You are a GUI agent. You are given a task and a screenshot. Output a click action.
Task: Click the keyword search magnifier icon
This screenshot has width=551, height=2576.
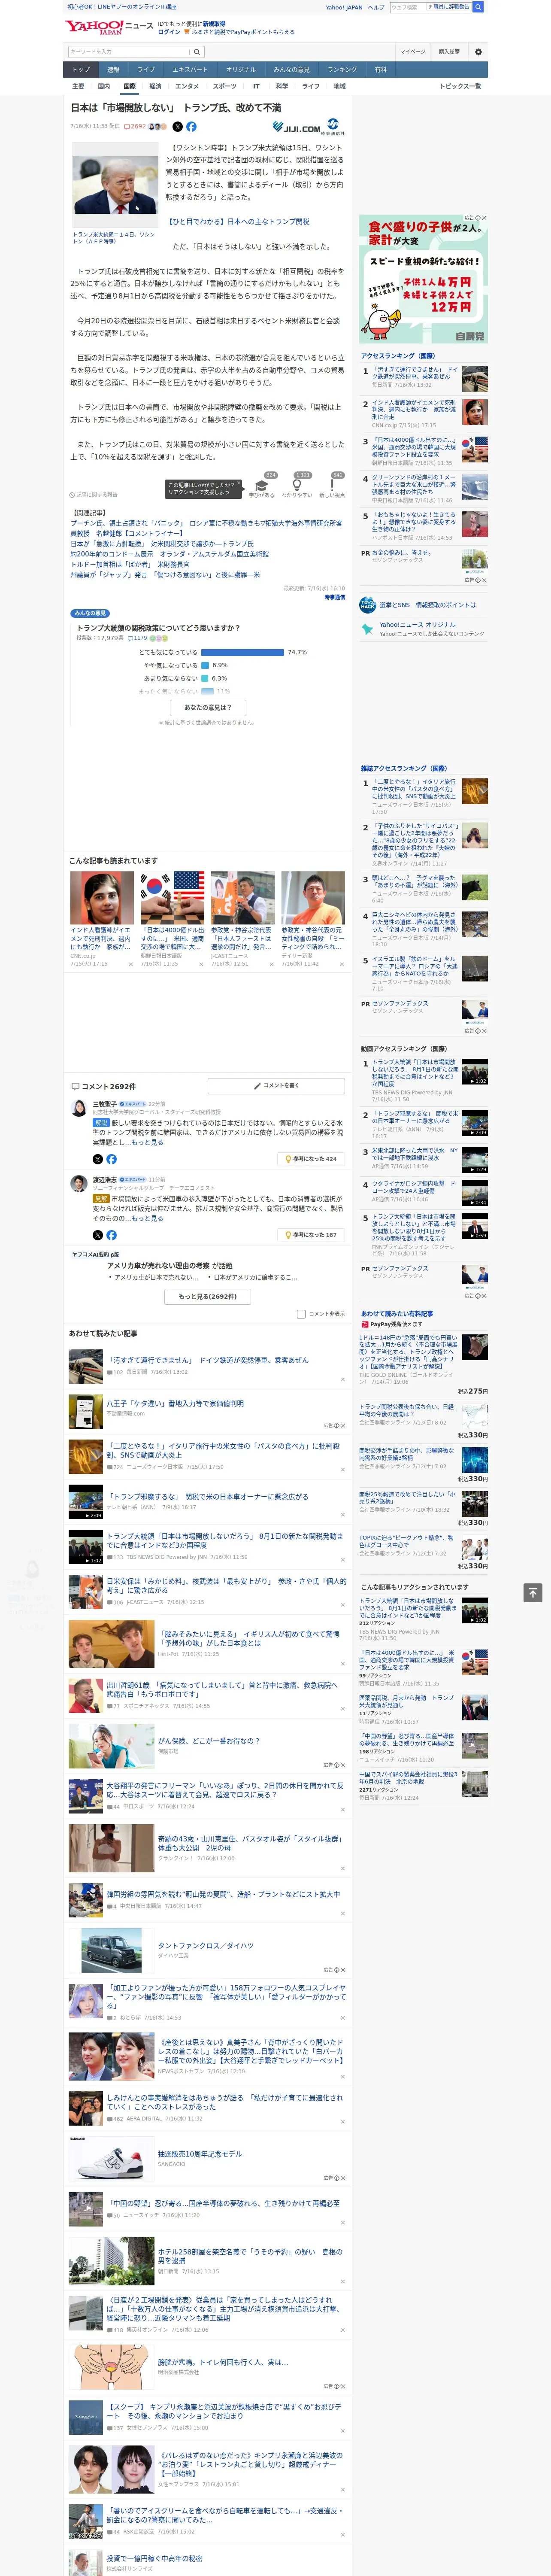coord(197,52)
